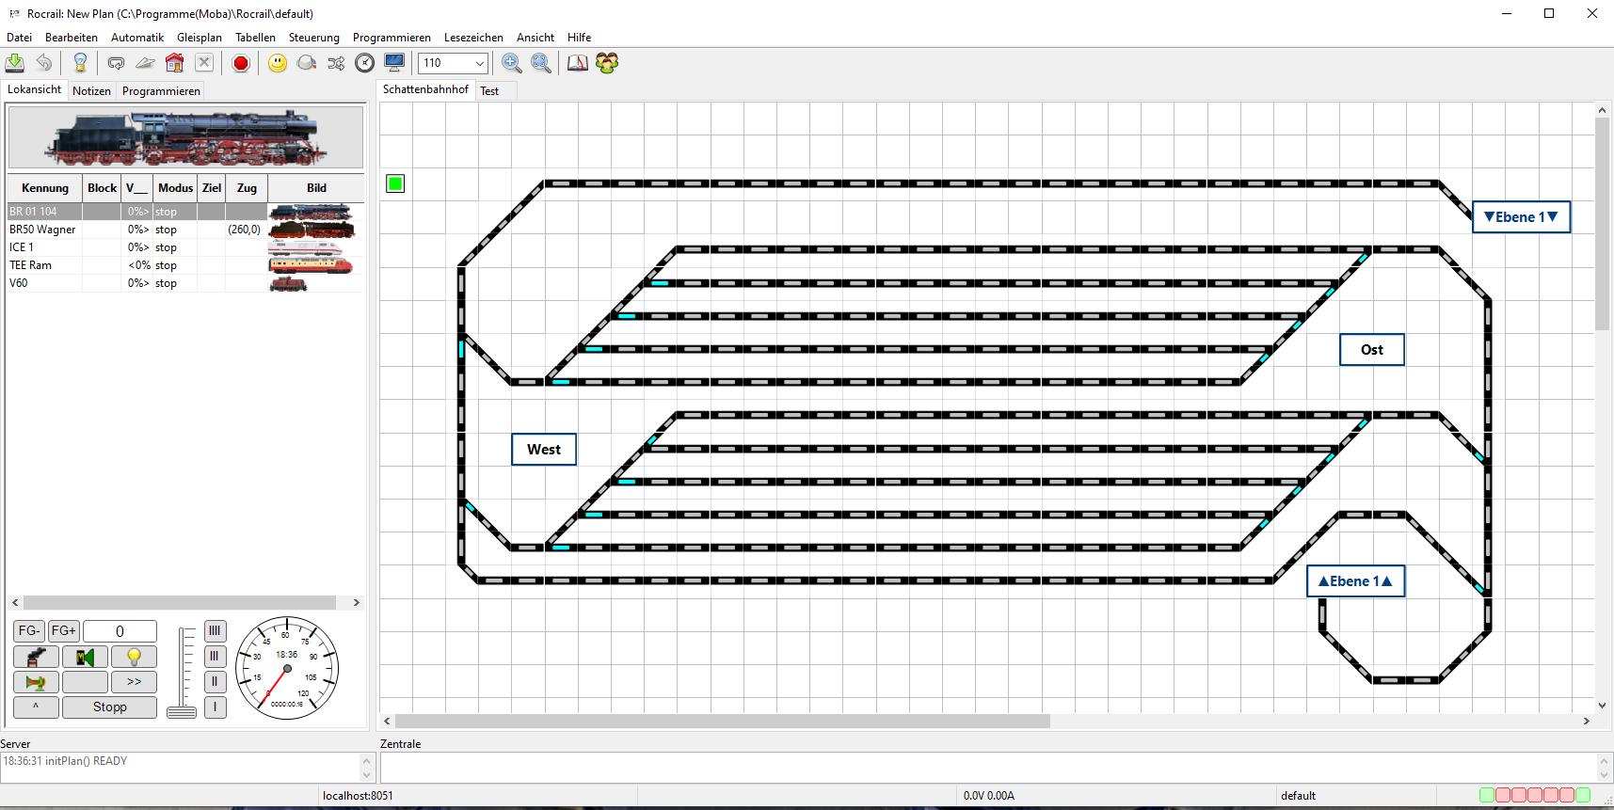Click the zoom-in magnifier icon
This screenshot has height=810, width=1614.
click(512, 63)
